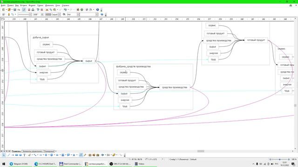Adjust the zoom slider in status bar
298x167 pixels.
(x=279, y=160)
